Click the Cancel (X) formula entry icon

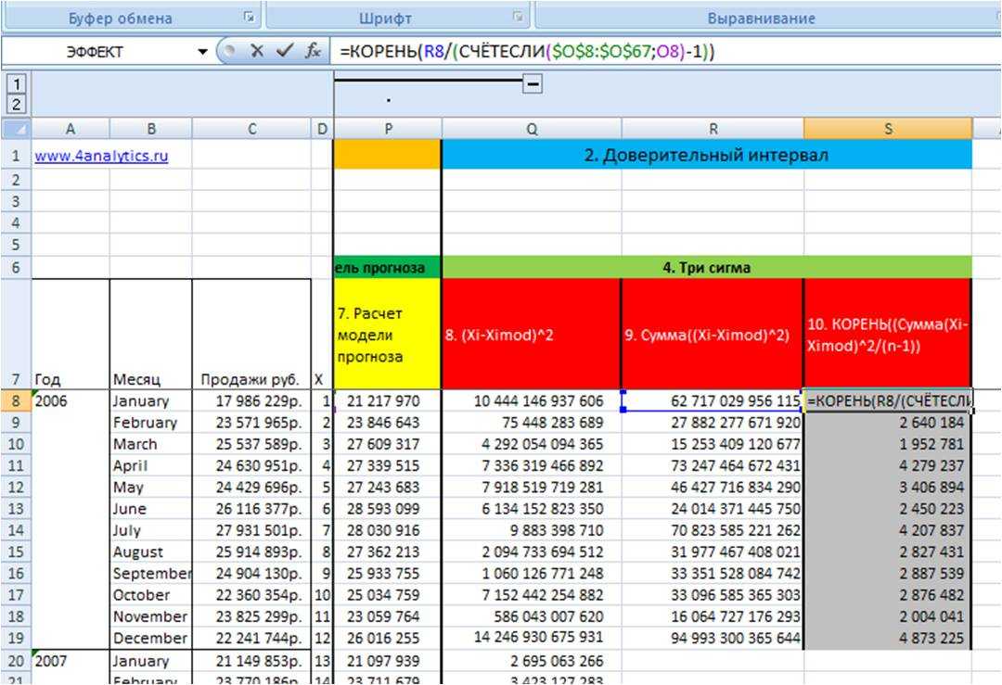257,52
